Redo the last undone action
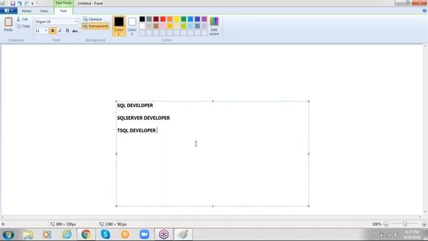This screenshot has width=428, height=241. (x=27, y=3)
